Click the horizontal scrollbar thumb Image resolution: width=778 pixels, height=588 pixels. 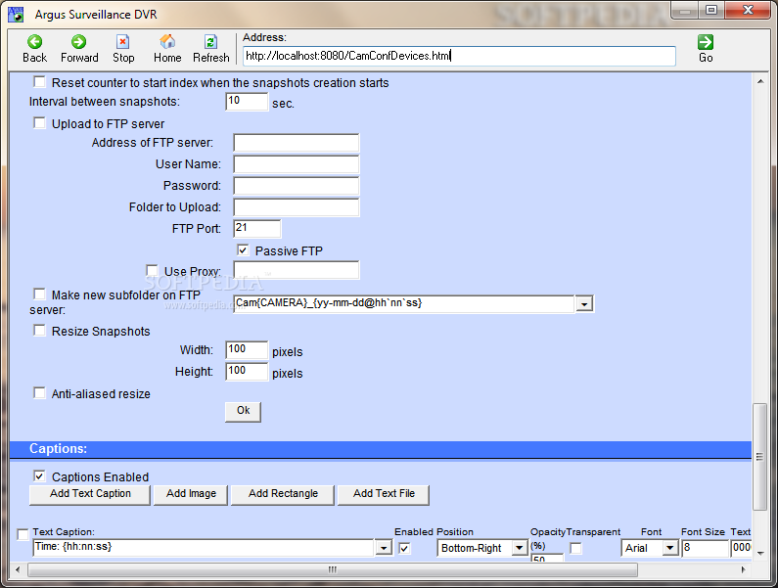point(333,569)
